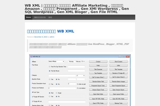
Task: Click Open Layout Folder button
Action: (118, 94)
